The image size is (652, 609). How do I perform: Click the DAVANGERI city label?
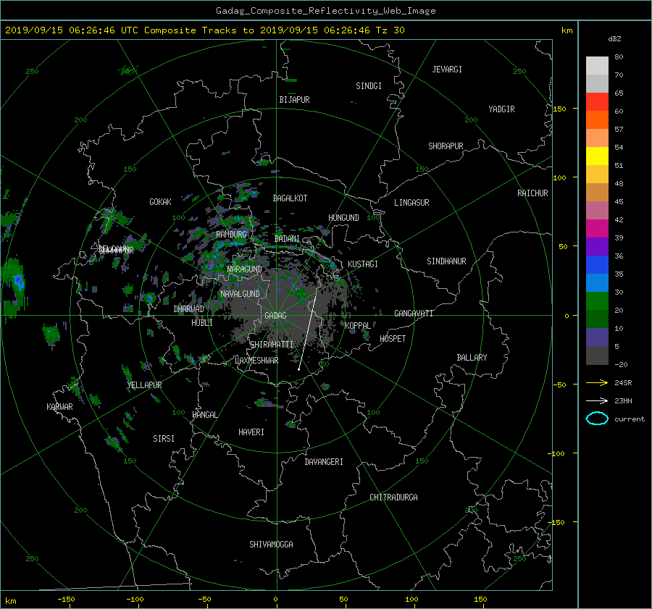pyautogui.click(x=324, y=462)
